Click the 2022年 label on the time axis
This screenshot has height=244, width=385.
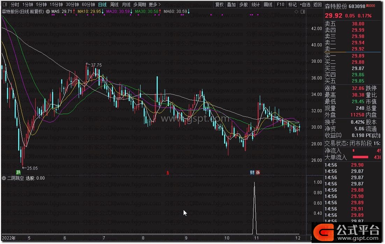(x=9, y=238)
